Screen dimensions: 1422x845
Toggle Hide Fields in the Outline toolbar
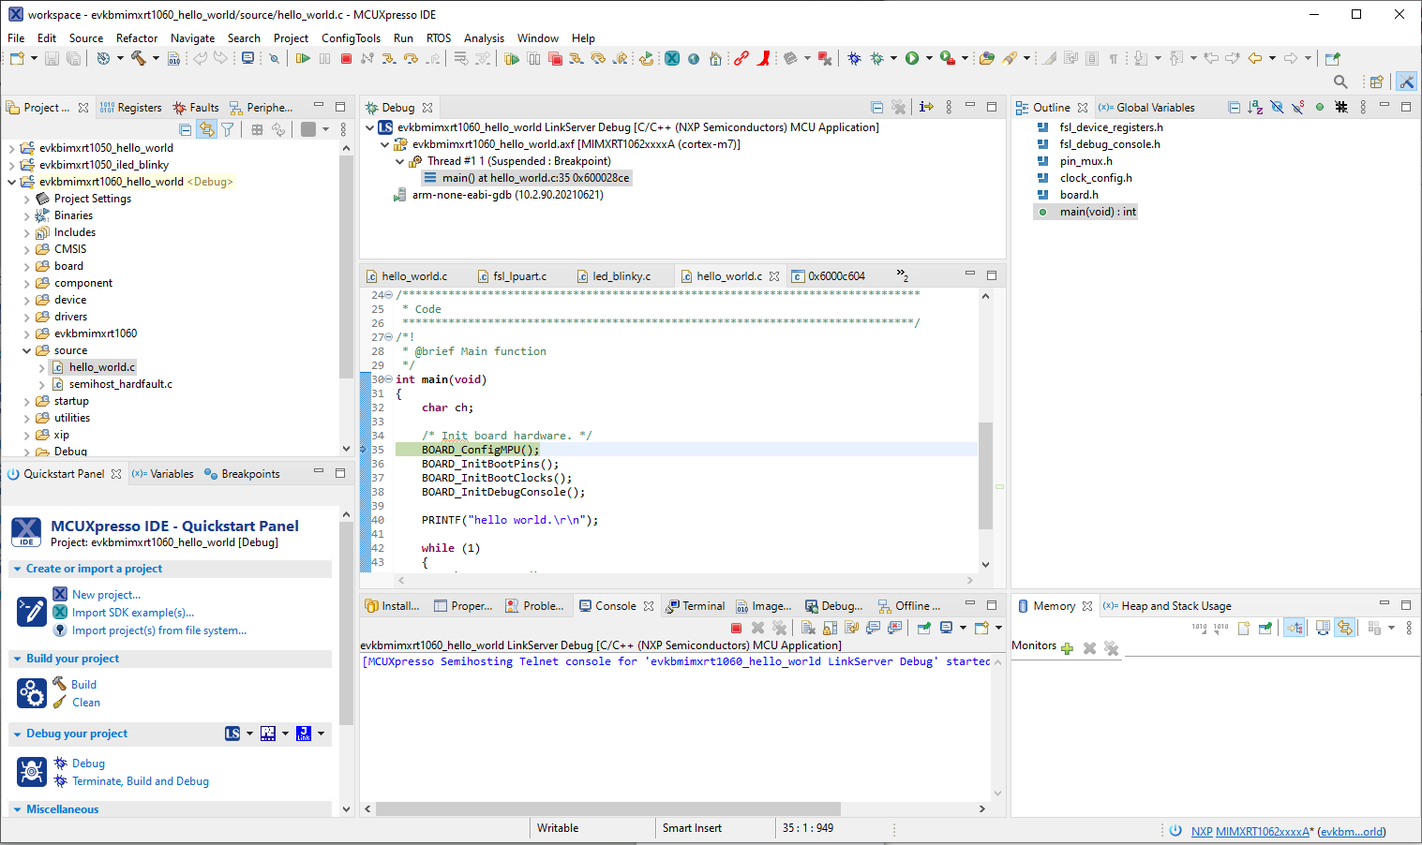click(1277, 108)
